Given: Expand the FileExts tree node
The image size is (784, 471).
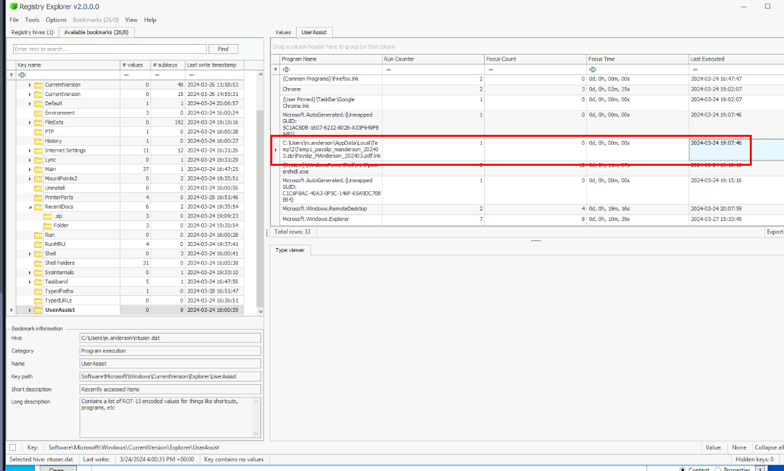Looking at the screenshot, I should [30, 122].
